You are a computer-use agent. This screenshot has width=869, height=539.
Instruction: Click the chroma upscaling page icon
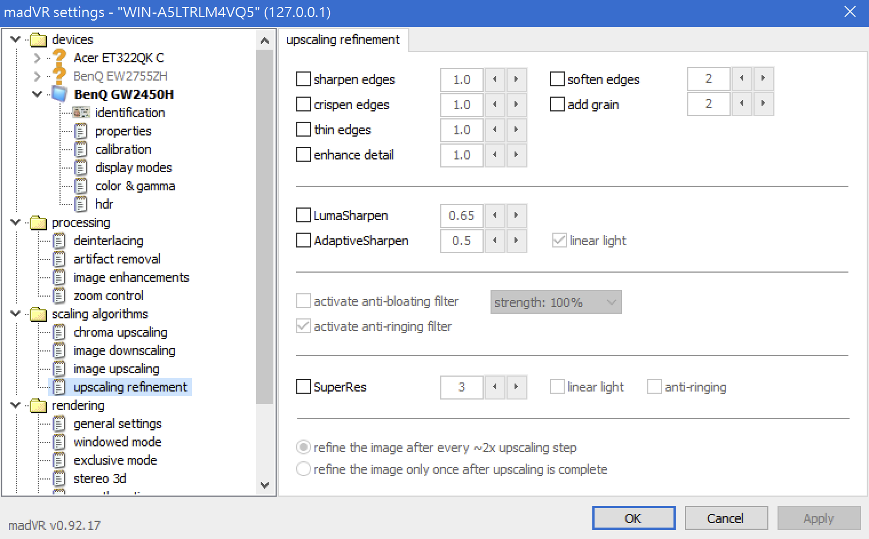[59, 332]
